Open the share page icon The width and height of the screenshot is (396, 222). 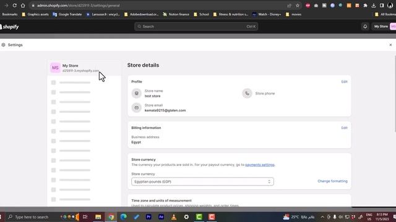coord(289,6)
